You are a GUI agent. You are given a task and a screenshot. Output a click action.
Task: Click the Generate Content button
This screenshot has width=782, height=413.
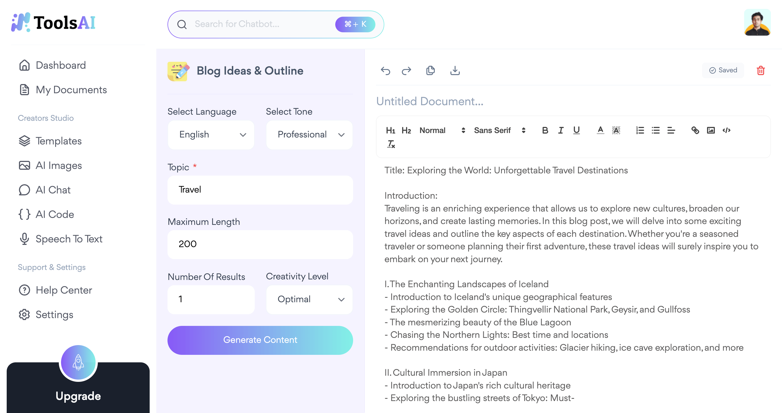coord(260,340)
